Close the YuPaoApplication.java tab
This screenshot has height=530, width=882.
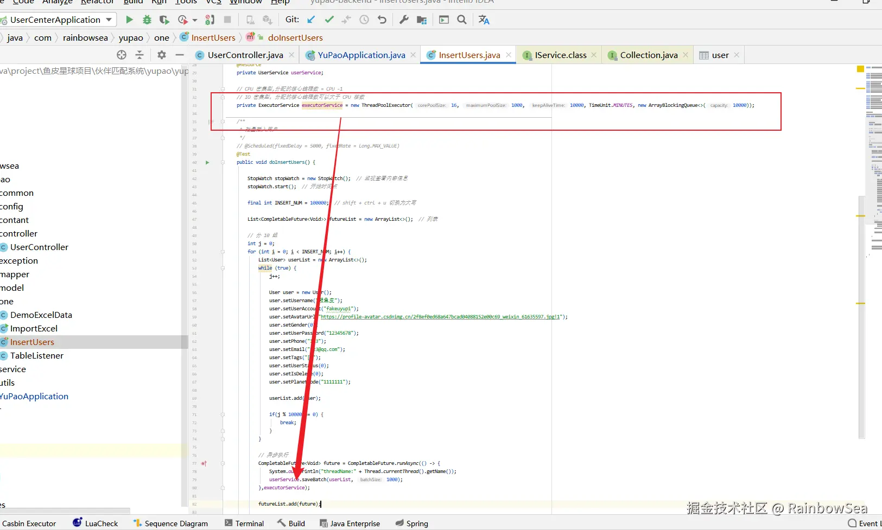click(x=413, y=55)
